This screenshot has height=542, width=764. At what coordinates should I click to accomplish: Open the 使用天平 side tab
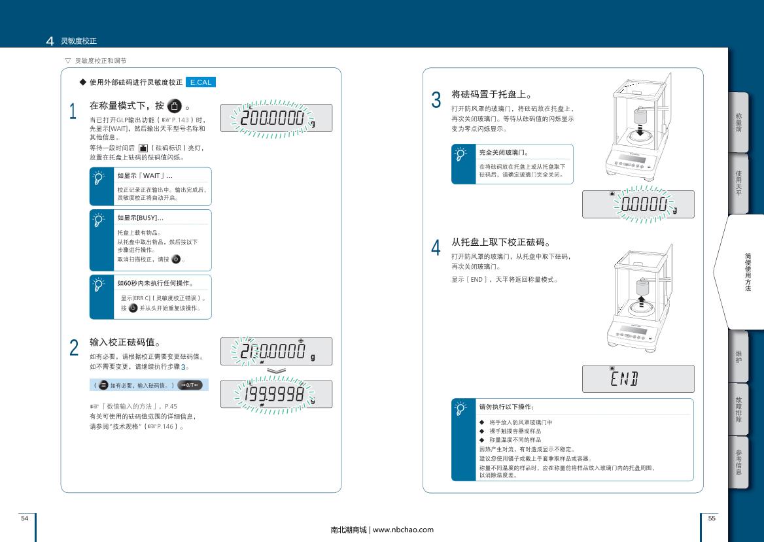click(738, 183)
